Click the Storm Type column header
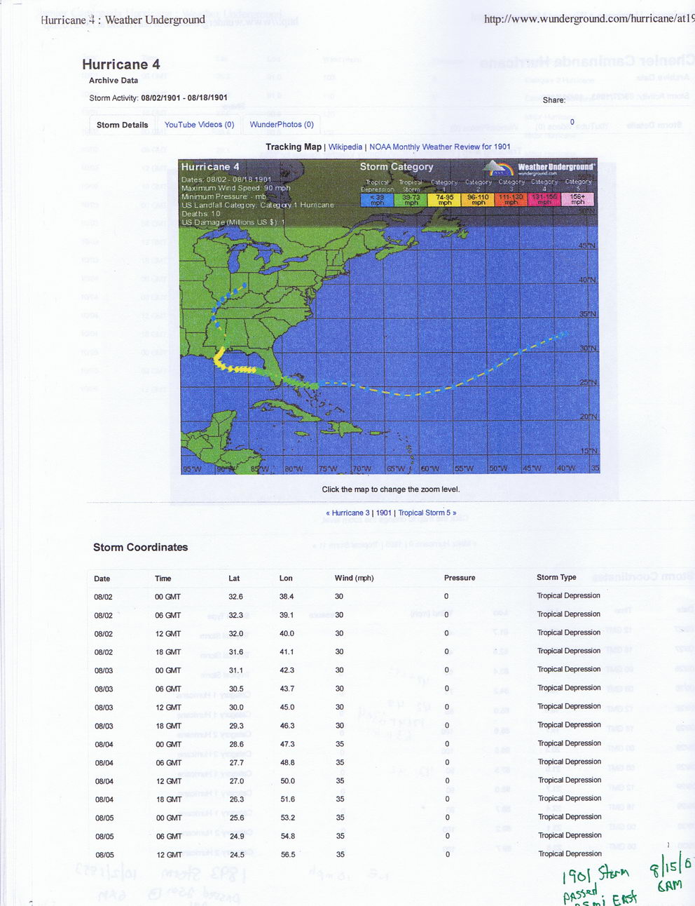The image size is (695, 906). pyautogui.click(x=556, y=577)
